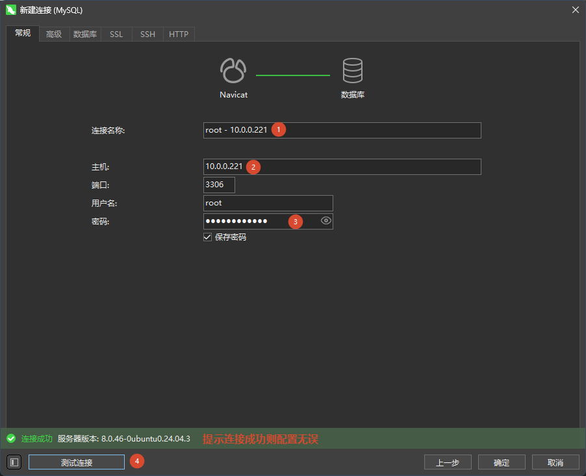Click the 密码 label
The width and height of the screenshot is (586, 476).
point(100,222)
